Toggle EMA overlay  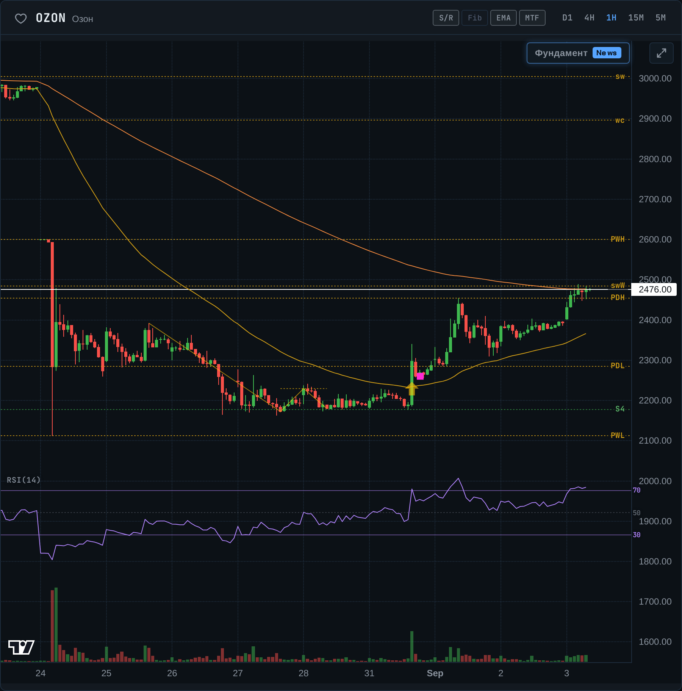[x=504, y=18]
